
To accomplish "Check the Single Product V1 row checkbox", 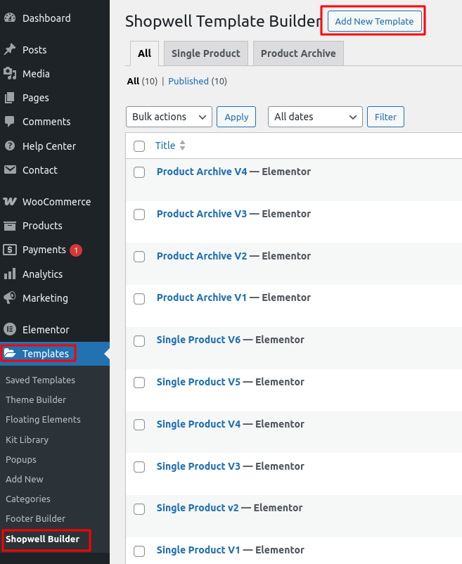I will [x=139, y=551].
